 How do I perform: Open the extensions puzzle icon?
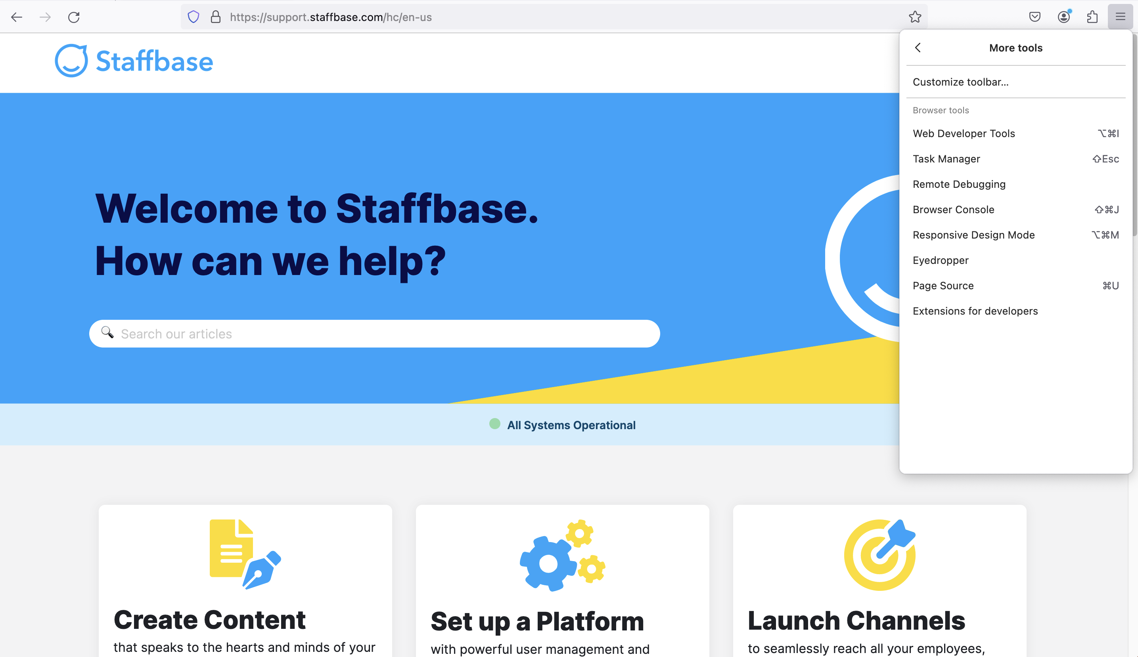1092,17
